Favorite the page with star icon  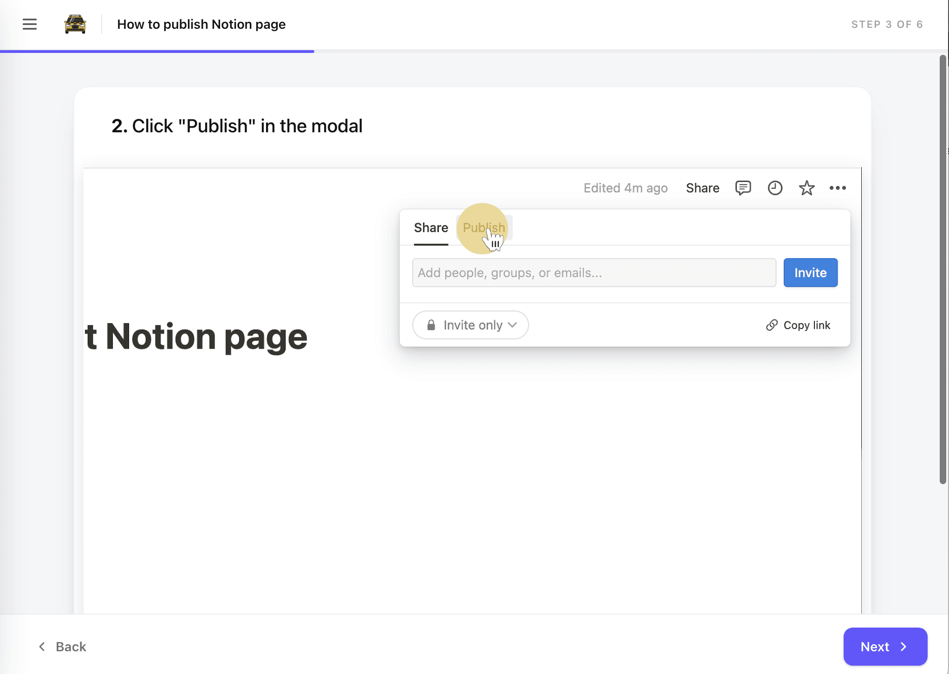[806, 188]
